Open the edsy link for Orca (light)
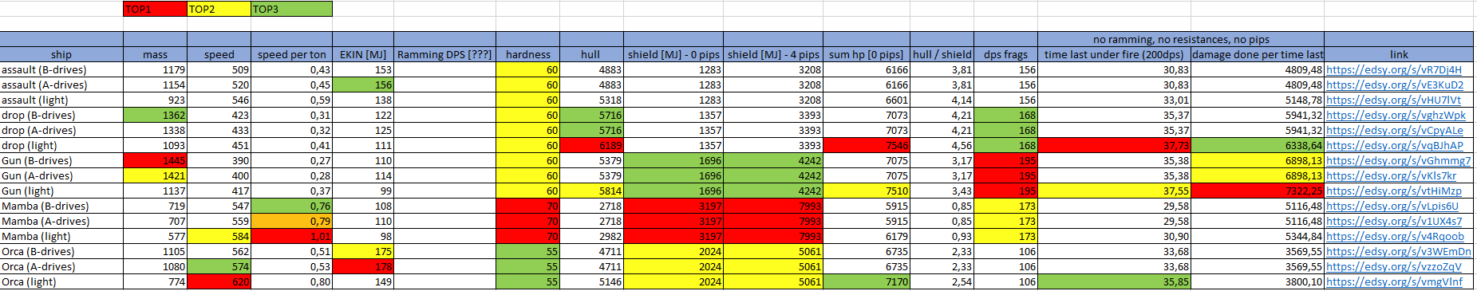 (x=1394, y=281)
